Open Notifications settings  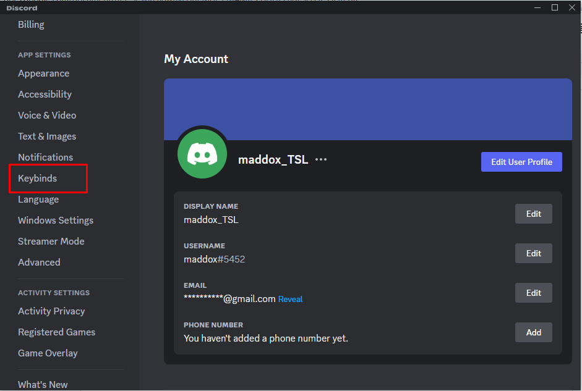pyautogui.click(x=45, y=157)
